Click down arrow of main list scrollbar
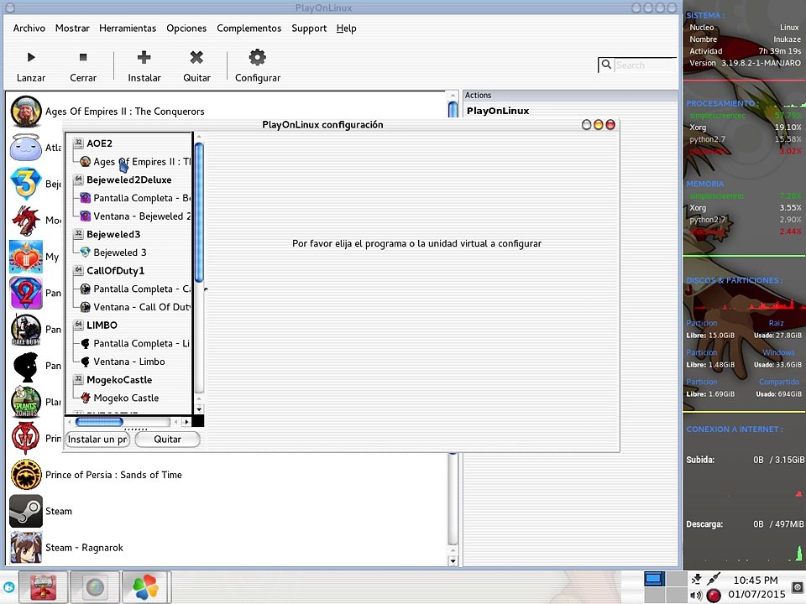Viewport: 806px width, 604px height. (453, 561)
